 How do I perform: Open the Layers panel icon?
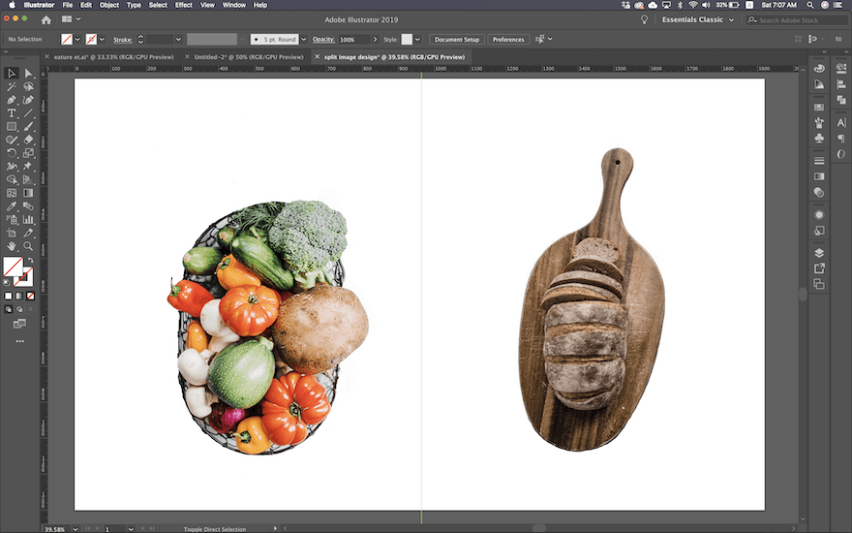click(x=819, y=253)
